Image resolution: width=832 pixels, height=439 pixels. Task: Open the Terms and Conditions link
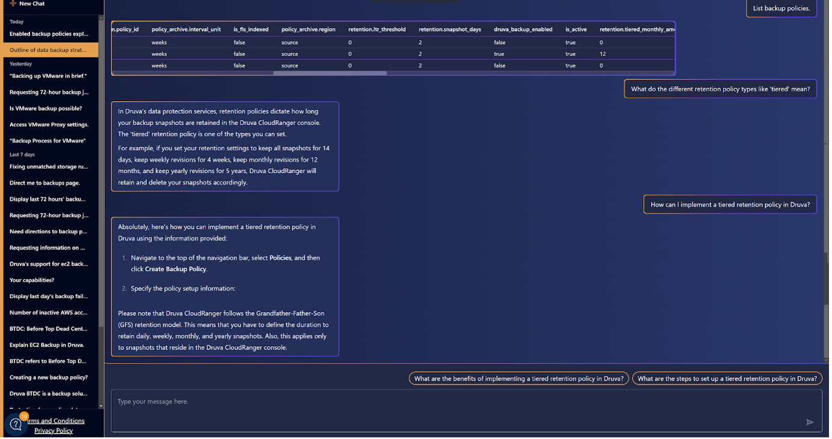54,421
